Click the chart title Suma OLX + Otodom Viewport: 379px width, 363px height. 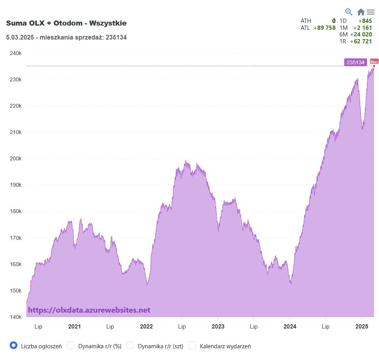coord(66,23)
